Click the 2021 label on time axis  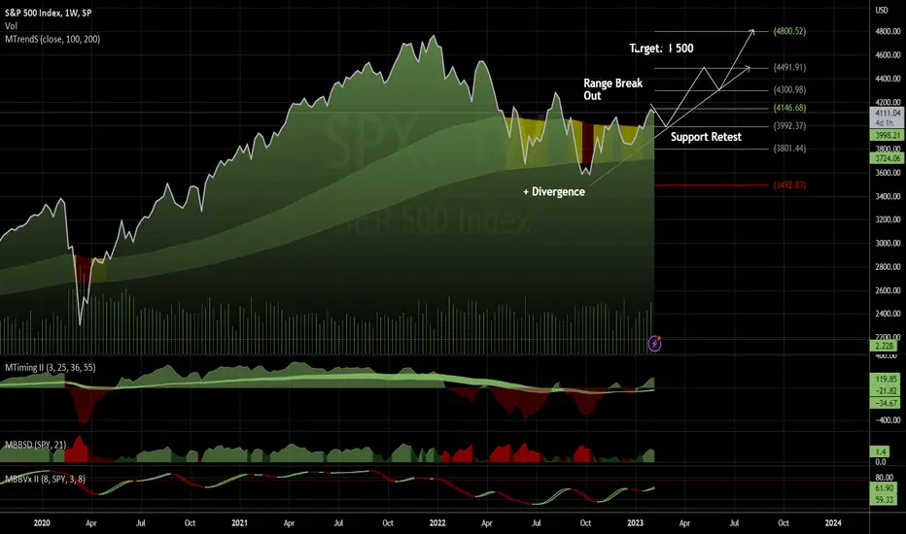click(239, 523)
